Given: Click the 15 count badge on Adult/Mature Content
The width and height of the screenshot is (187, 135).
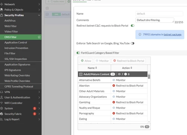Looking at the screenshot, I should coord(113,74).
